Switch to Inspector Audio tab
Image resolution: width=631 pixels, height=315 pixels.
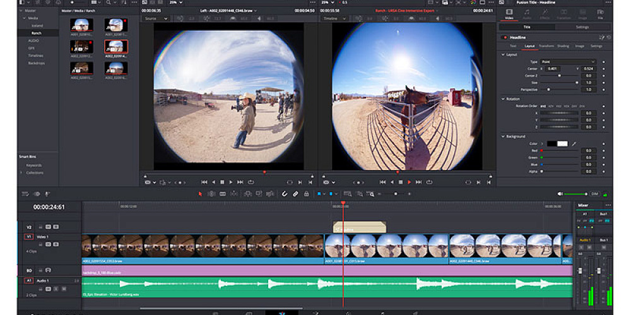pos(527,14)
